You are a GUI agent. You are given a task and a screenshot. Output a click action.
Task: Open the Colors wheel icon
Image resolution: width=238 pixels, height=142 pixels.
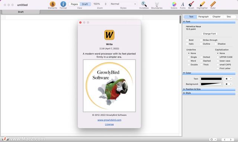[174, 4]
